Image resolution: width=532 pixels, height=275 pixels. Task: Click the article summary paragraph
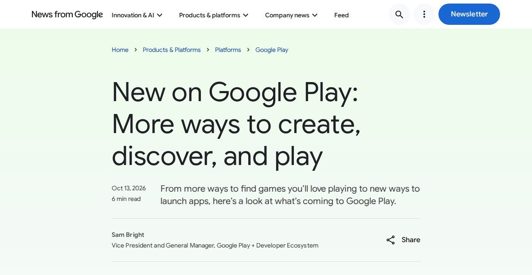(x=290, y=195)
